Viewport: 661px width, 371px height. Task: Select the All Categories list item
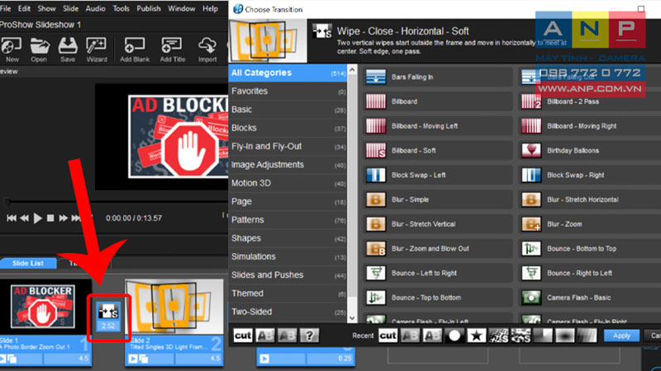288,73
